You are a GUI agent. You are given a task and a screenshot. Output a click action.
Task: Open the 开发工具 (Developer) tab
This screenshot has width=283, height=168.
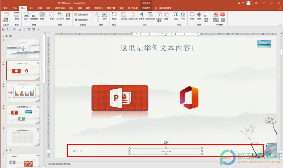pos(111,8)
